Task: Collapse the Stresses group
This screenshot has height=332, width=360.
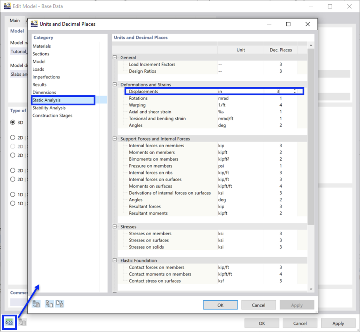Action: pos(115,227)
